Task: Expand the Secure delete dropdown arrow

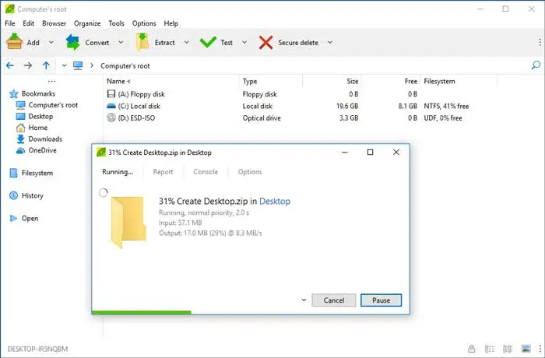Action: pos(330,42)
